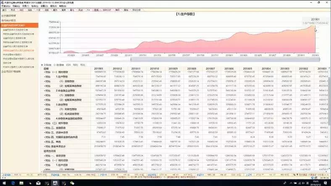Screen dimensions: 331x186
Task: Open the 帮助(H) menu
Action: point(63,6)
